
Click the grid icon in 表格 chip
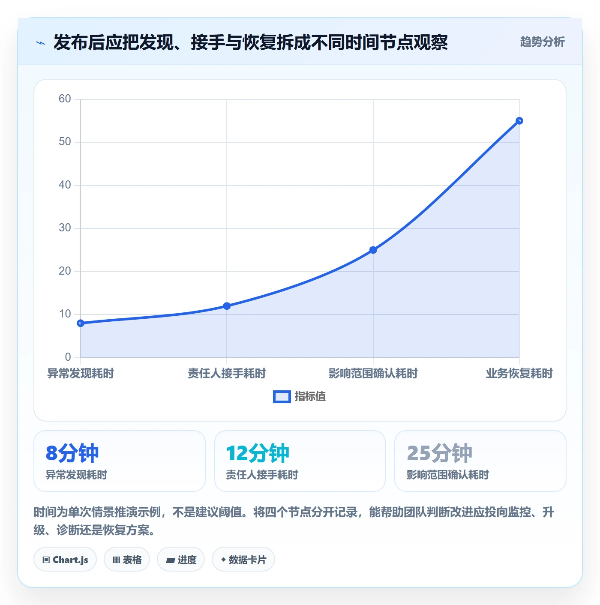(x=116, y=560)
